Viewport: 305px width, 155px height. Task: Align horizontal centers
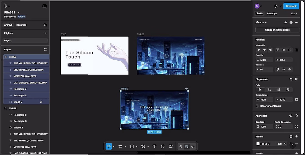coord(264,50)
